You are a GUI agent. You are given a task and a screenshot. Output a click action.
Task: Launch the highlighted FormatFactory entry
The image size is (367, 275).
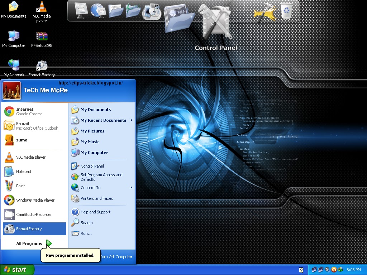(x=34, y=229)
